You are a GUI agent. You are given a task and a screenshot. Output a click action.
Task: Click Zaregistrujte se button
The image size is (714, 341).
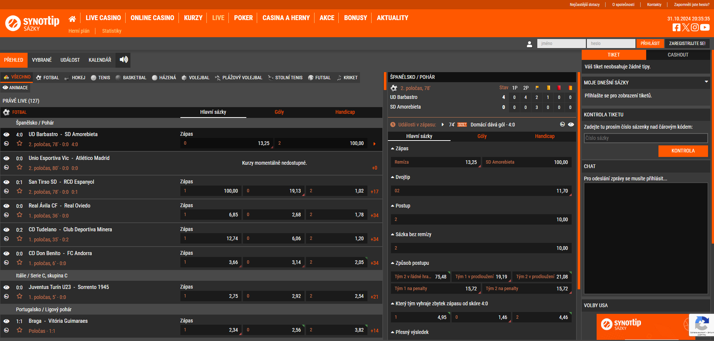click(x=687, y=44)
